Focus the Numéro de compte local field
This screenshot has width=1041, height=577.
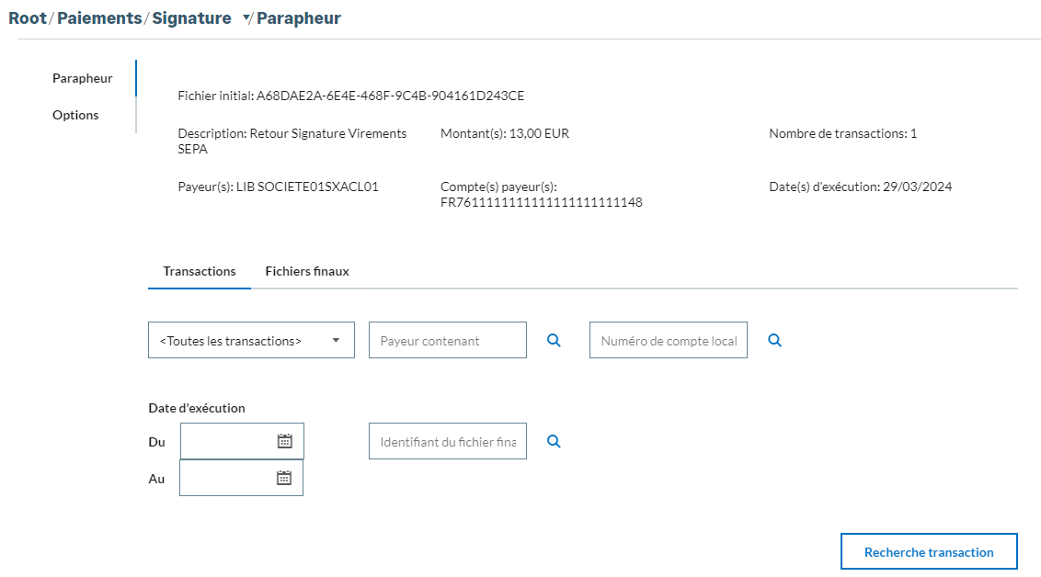[669, 340]
